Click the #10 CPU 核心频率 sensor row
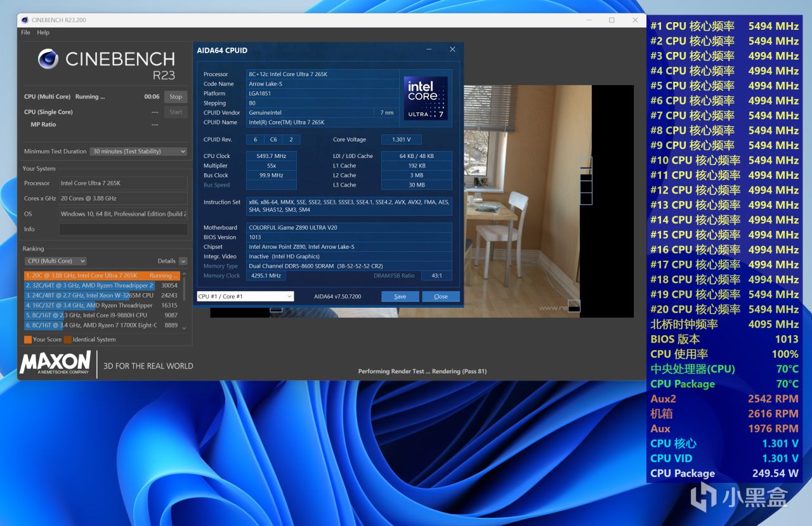The height and width of the screenshot is (526, 812). 724,161
